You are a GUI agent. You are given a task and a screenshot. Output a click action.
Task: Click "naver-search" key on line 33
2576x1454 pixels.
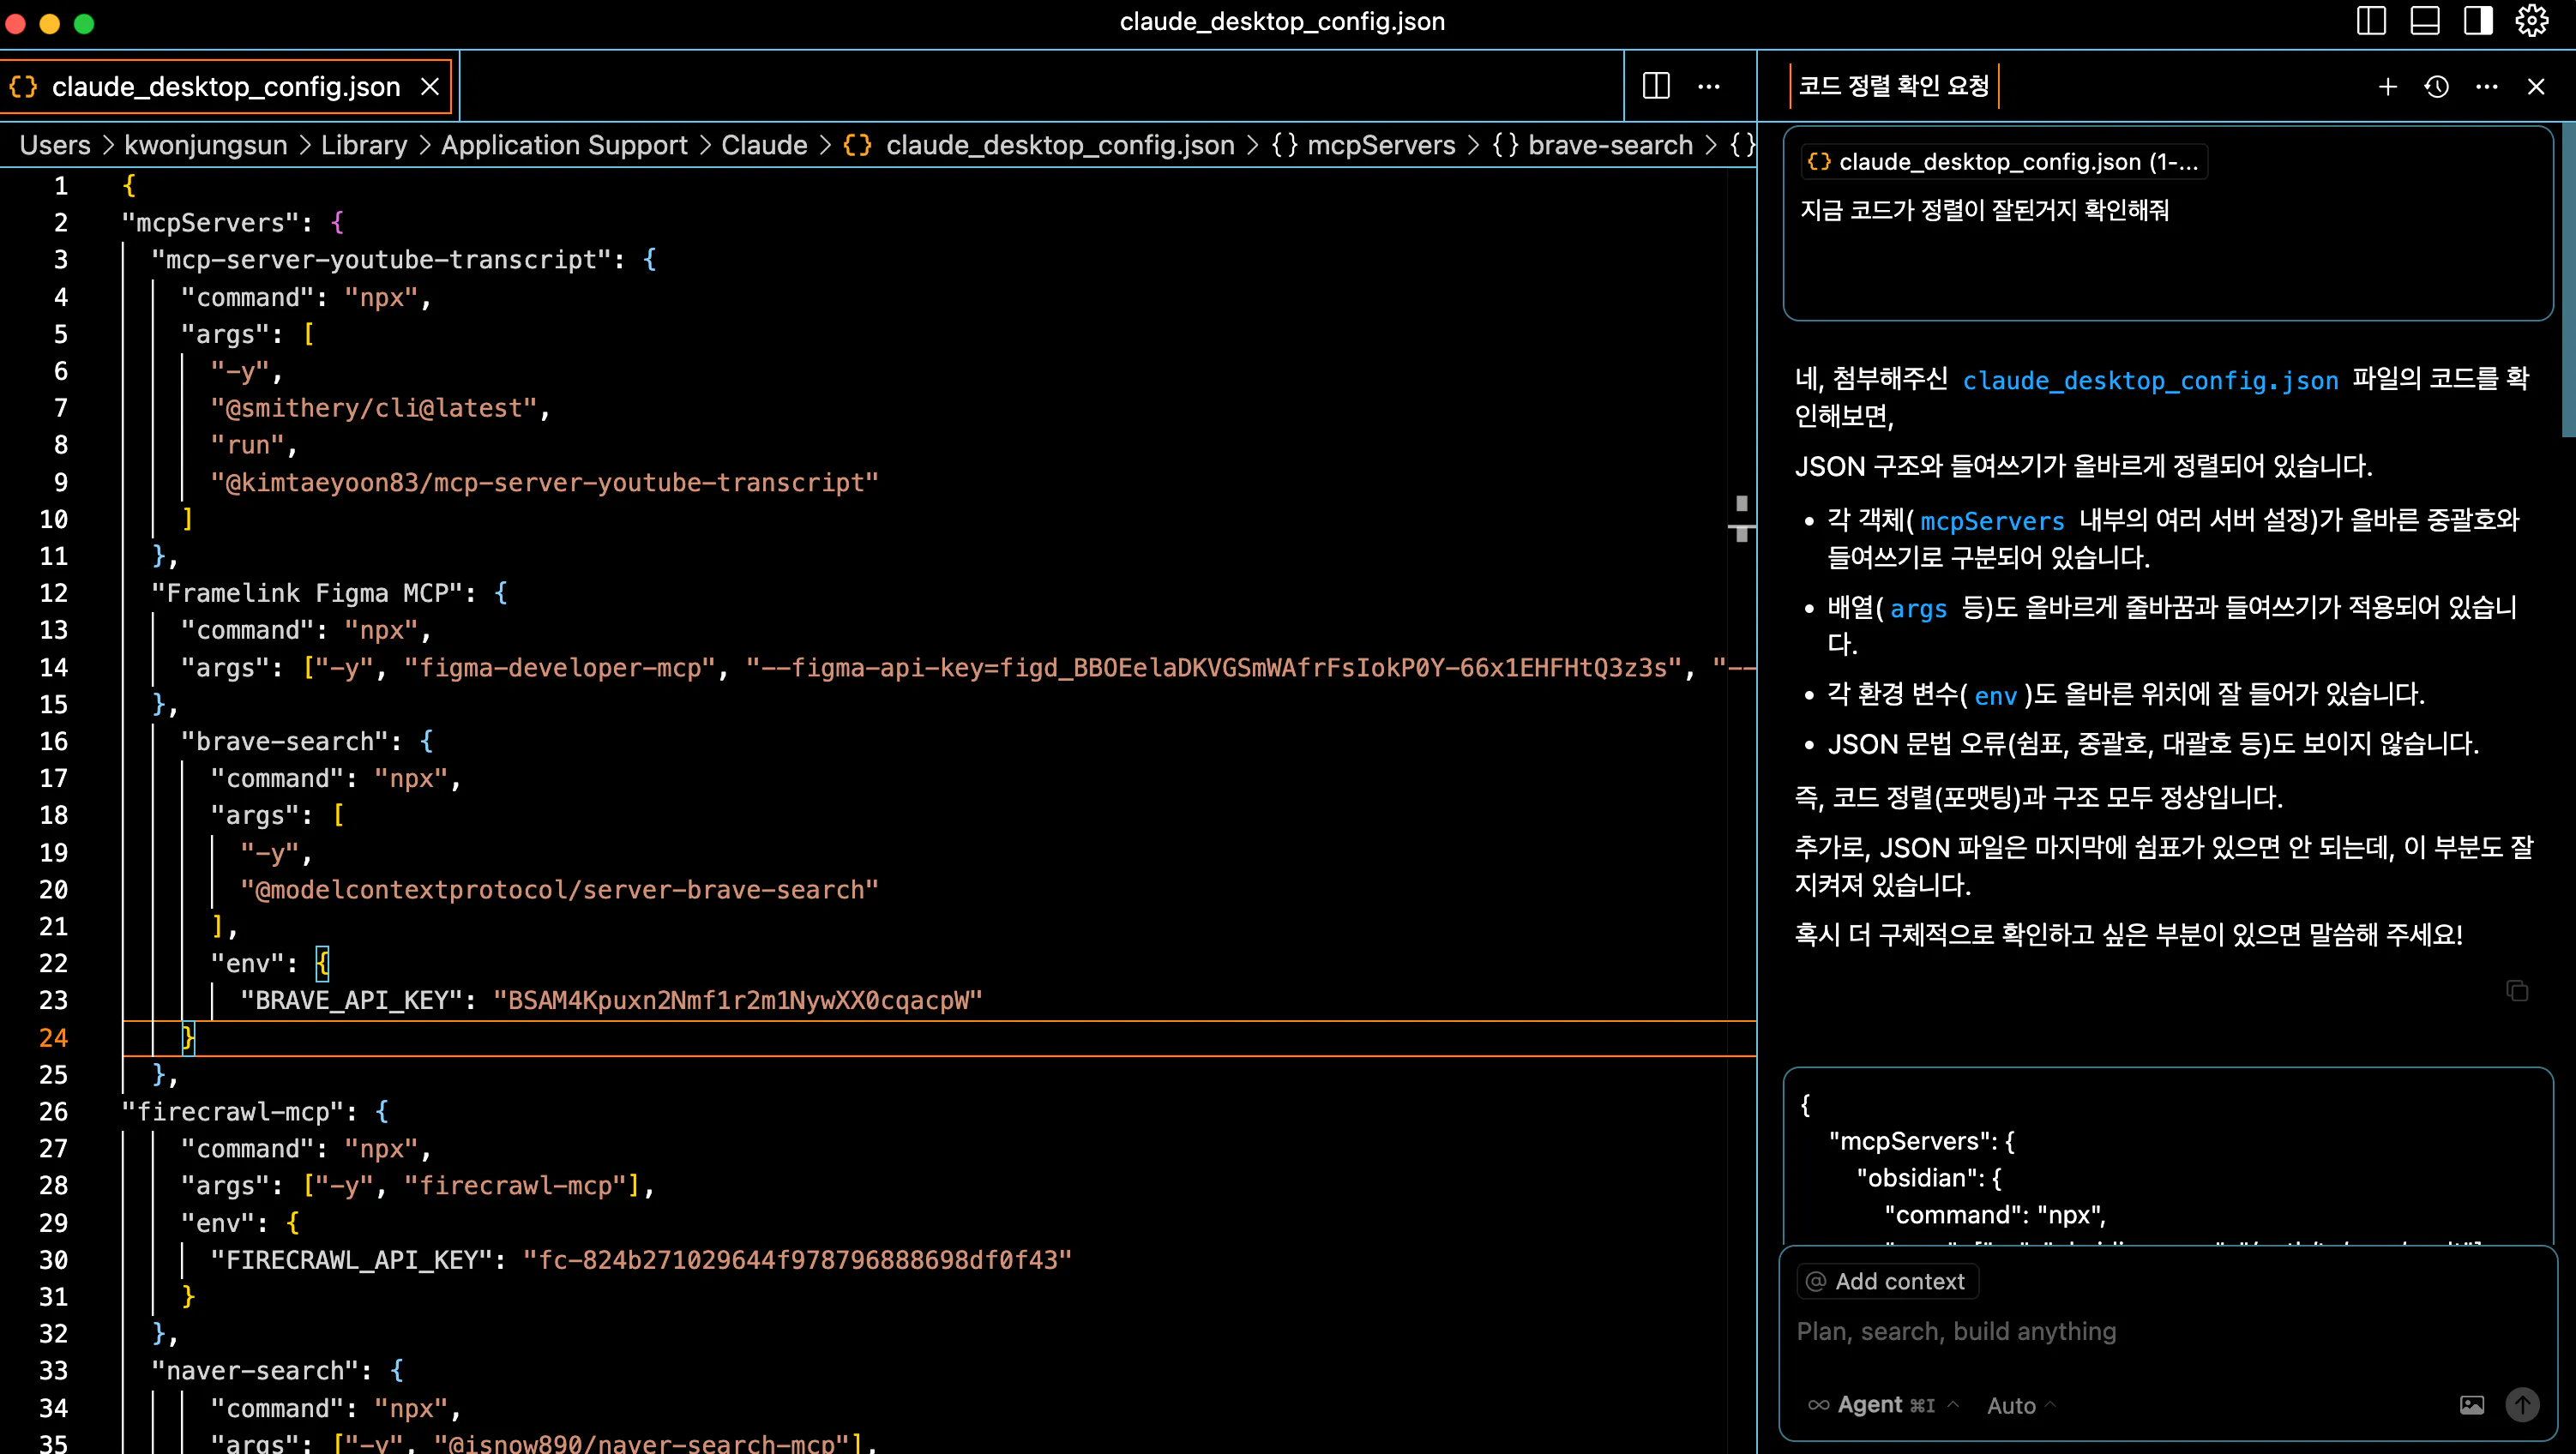click(x=261, y=1370)
